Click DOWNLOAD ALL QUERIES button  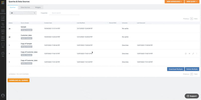[x=19, y=80]
